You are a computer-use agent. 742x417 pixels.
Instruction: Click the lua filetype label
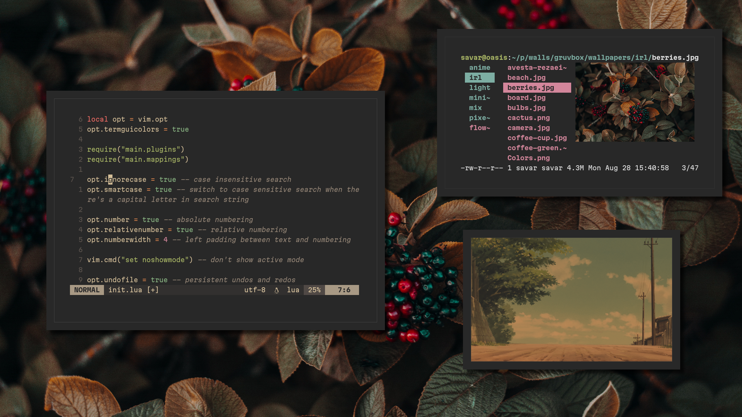[293, 290]
